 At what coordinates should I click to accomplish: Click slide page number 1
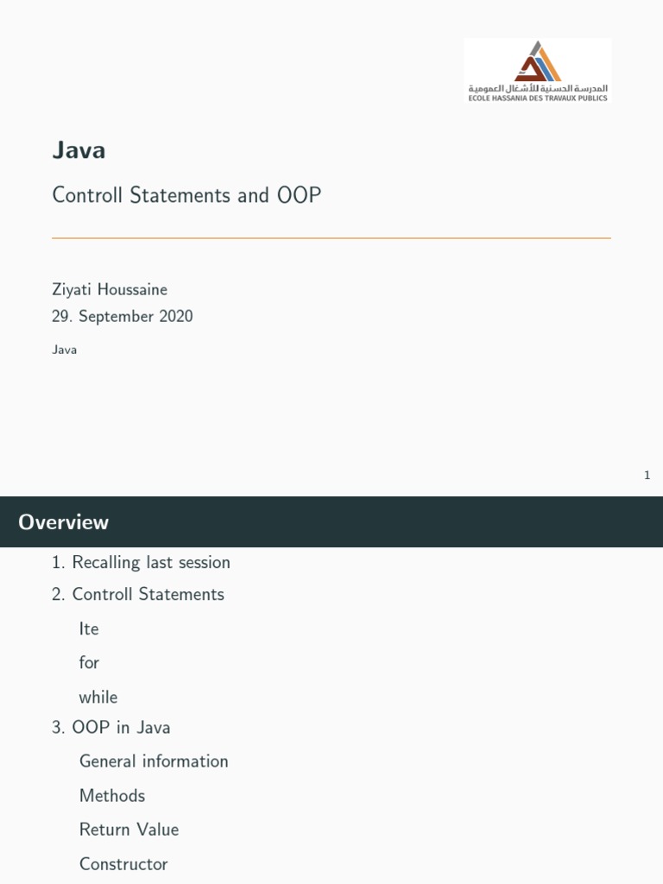coord(647,475)
